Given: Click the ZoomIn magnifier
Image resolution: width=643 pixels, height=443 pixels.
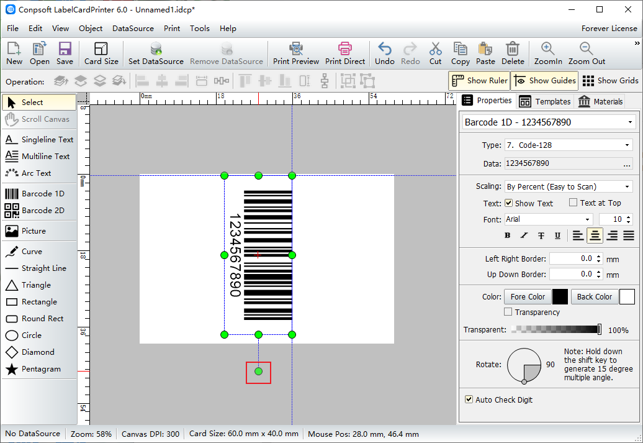Looking at the screenshot, I should point(548,53).
